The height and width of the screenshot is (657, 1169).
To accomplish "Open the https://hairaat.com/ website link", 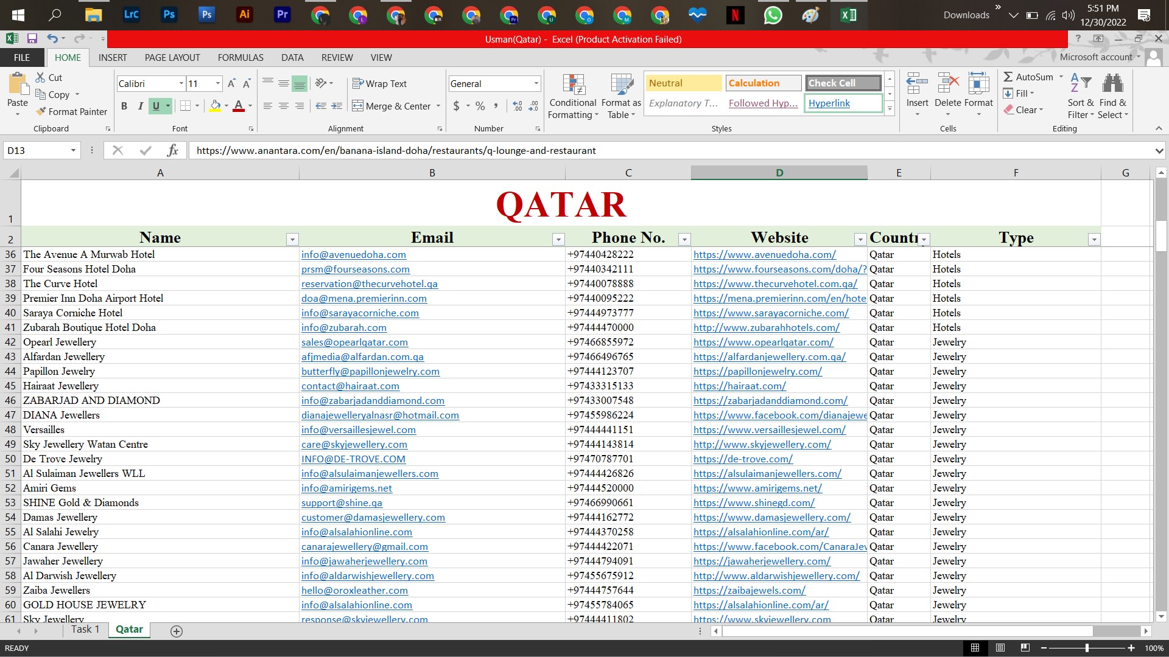I will click(x=740, y=386).
